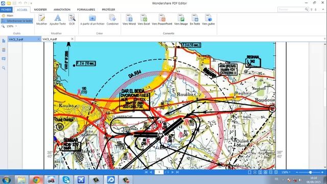This screenshot has height=184, width=327.
Task: Open the Windows Start menu
Action: (7, 179)
